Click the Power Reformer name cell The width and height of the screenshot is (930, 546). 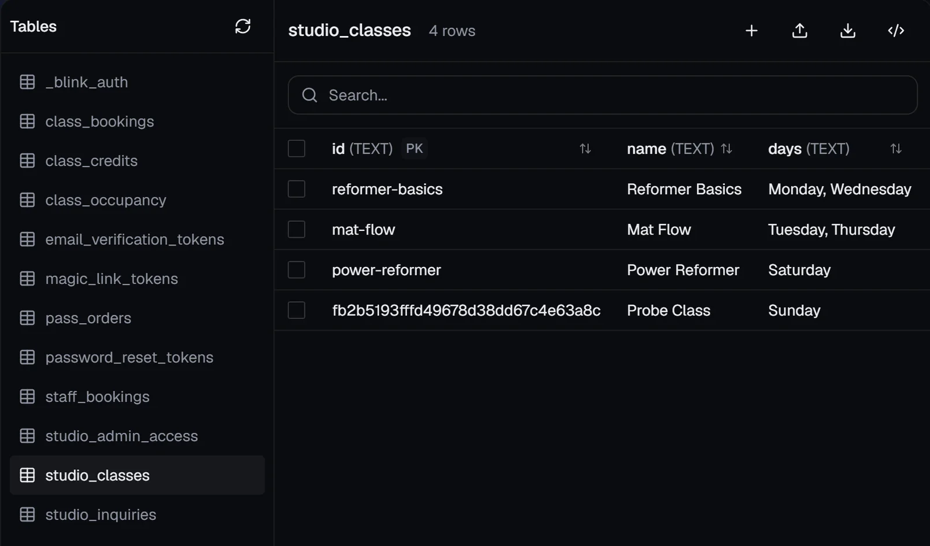[x=683, y=270]
